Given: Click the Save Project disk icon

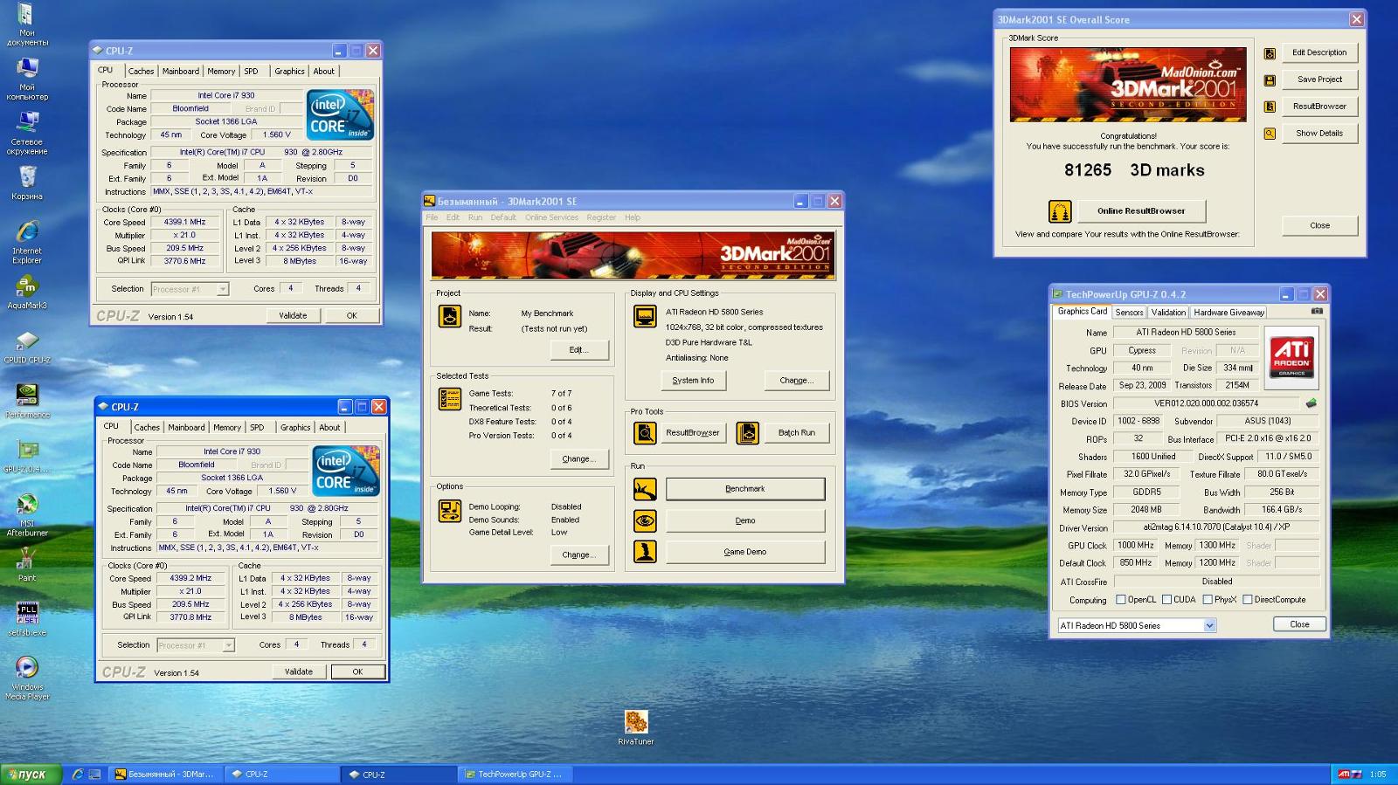Looking at the screenshot, I should point(1270,80).
